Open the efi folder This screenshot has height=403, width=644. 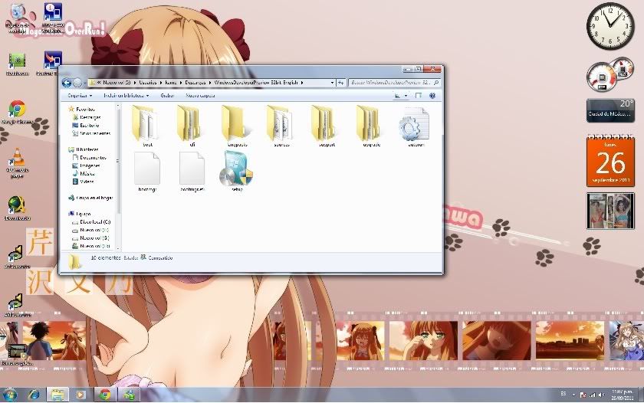click(x=192, y=124)
